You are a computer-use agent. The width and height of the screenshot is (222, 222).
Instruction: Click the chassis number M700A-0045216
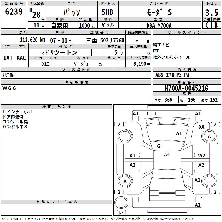click(x=186, y=88)
